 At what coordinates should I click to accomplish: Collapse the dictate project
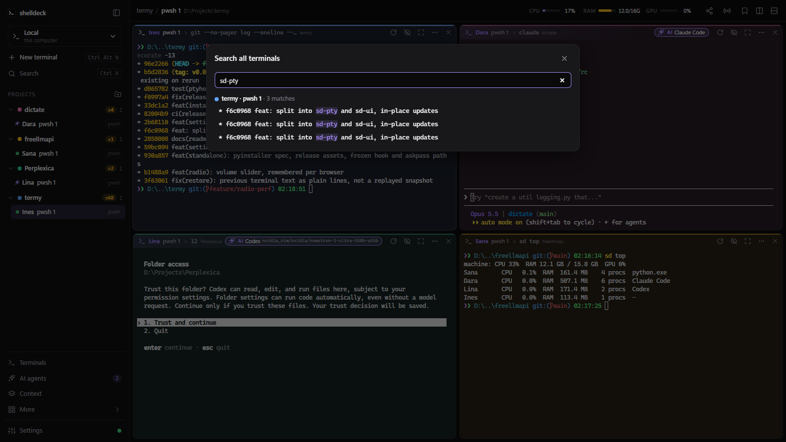pyautogui.click(x=11, y=110)
